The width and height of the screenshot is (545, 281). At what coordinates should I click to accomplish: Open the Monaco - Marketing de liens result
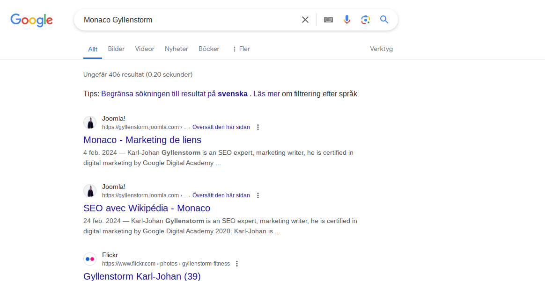142,140
